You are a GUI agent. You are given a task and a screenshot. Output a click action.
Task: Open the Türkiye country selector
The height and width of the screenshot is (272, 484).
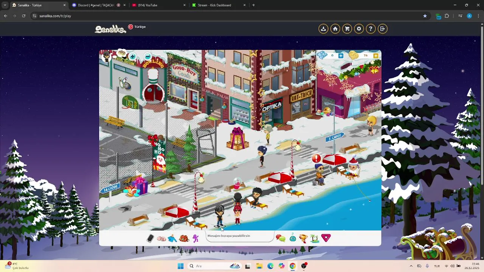click(x=137, y=27)
